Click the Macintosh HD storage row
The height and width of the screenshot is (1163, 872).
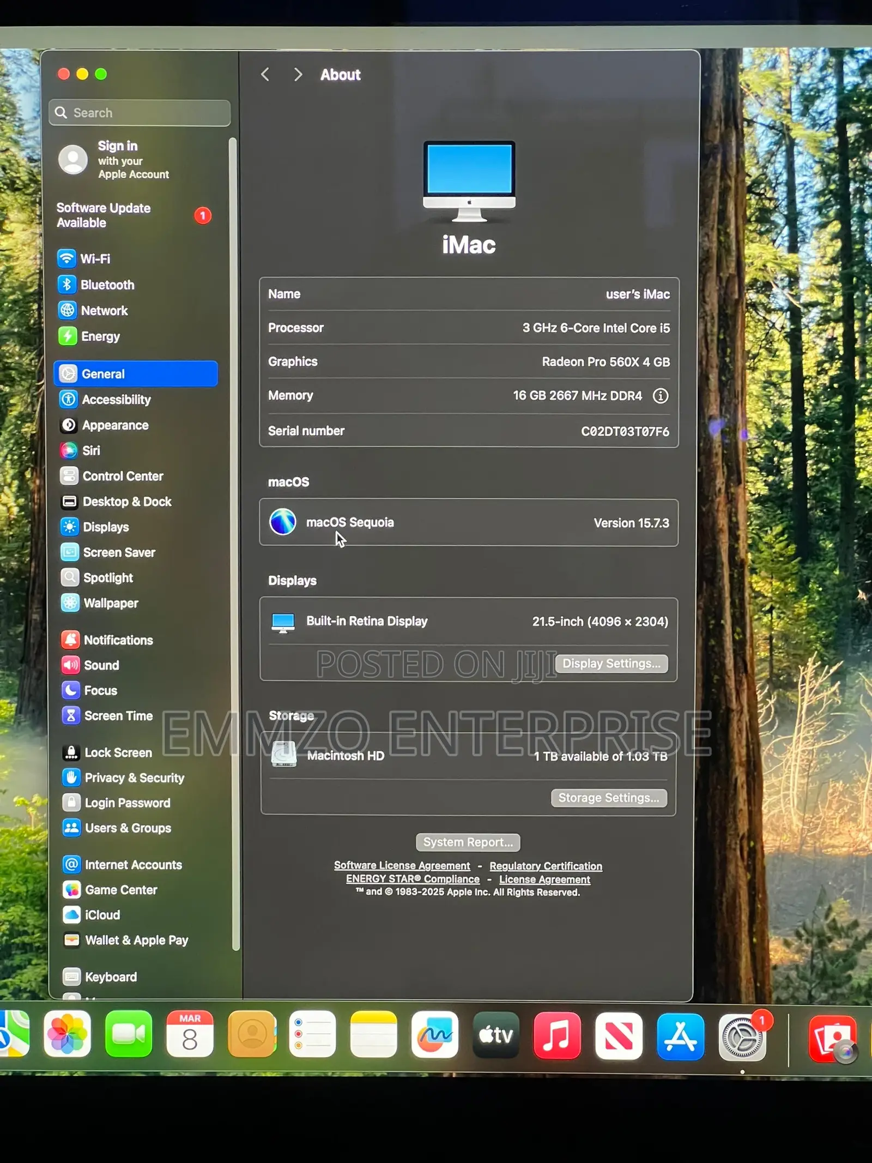pos(469,755)
